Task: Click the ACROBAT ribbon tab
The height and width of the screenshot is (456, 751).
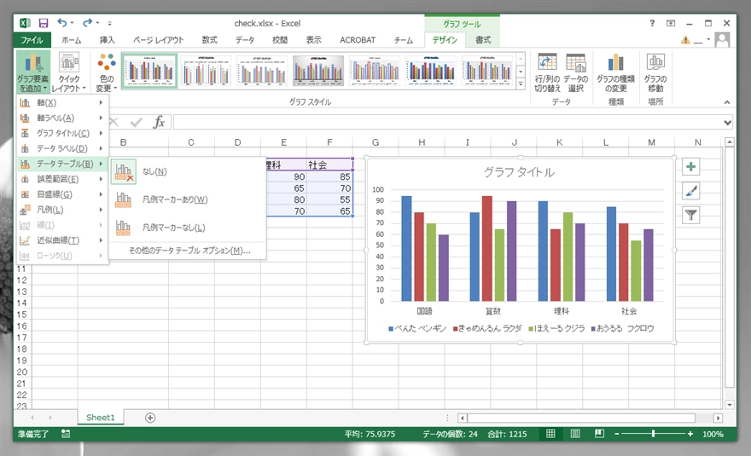Action: (x=358, y=40)
